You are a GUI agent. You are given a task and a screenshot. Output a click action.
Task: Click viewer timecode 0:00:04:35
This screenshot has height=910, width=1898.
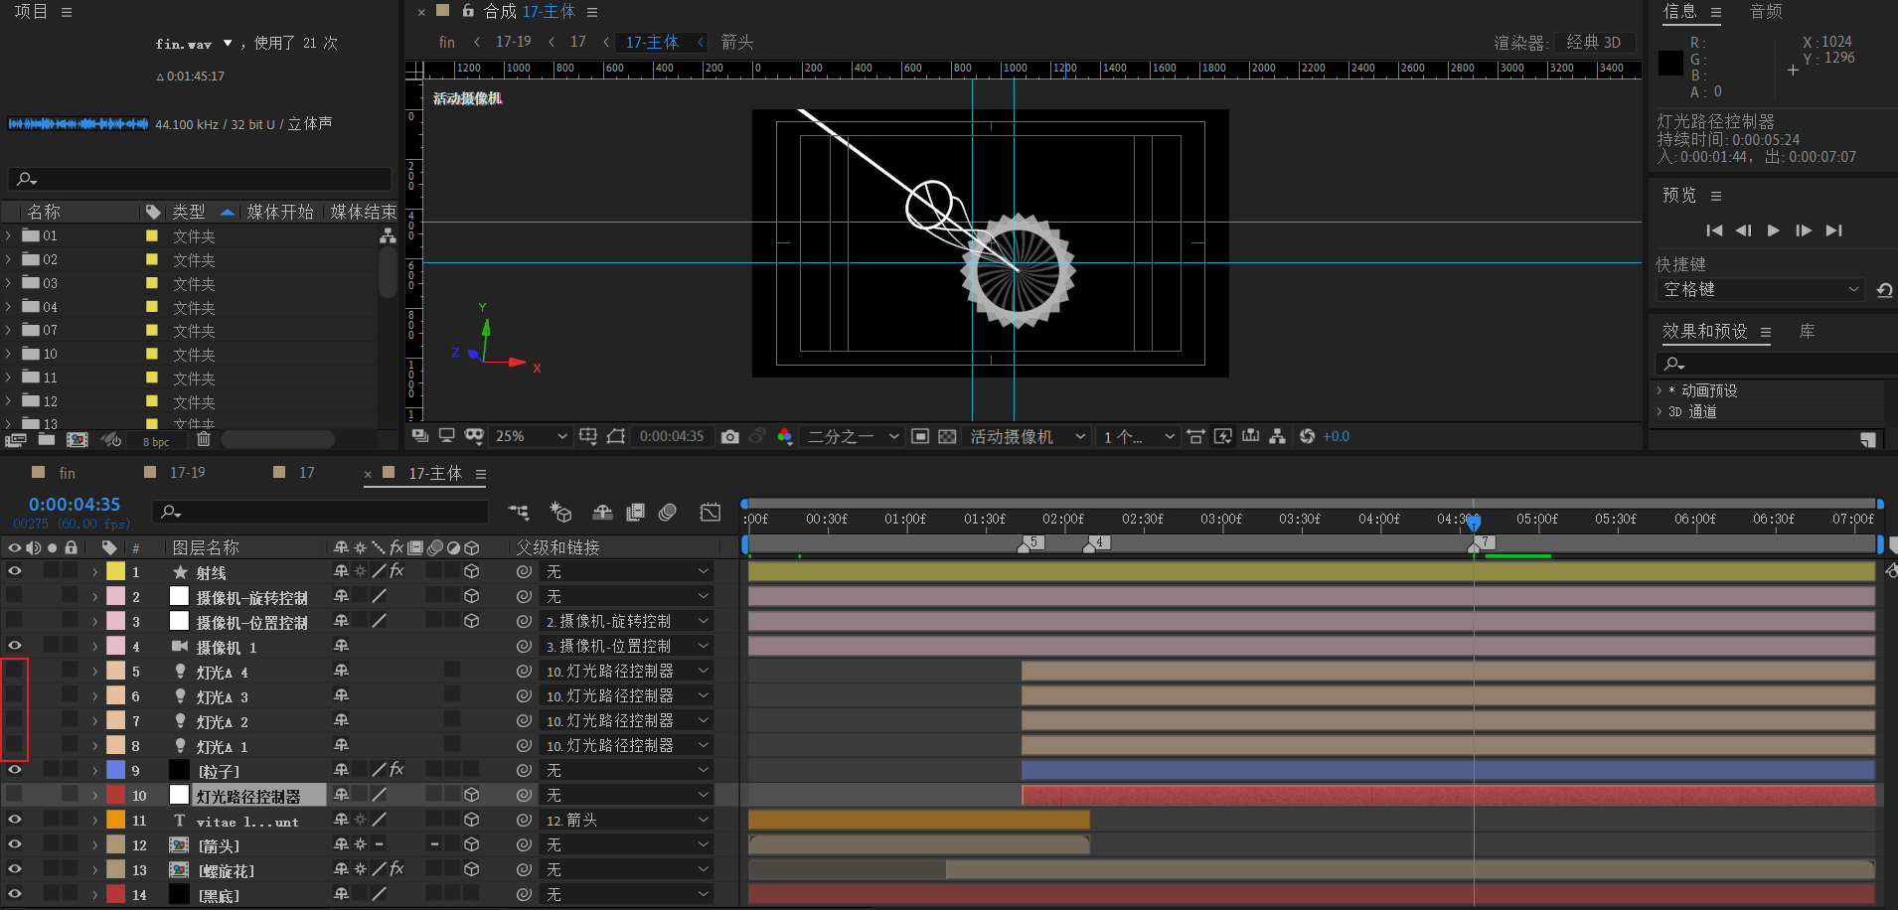672,436
